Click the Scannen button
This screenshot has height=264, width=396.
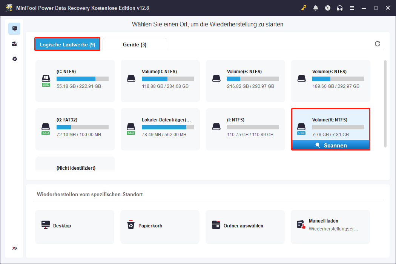point(331,145)
